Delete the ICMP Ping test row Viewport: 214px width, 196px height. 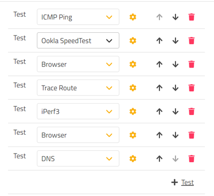click(x=192, y=17)
